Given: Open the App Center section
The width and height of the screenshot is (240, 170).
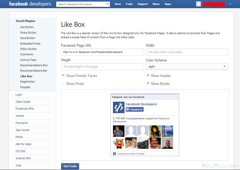Looking at the screenshot, I should (x=22, y=130).
